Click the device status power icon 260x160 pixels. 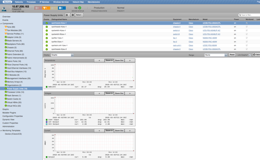coord(80,8)
